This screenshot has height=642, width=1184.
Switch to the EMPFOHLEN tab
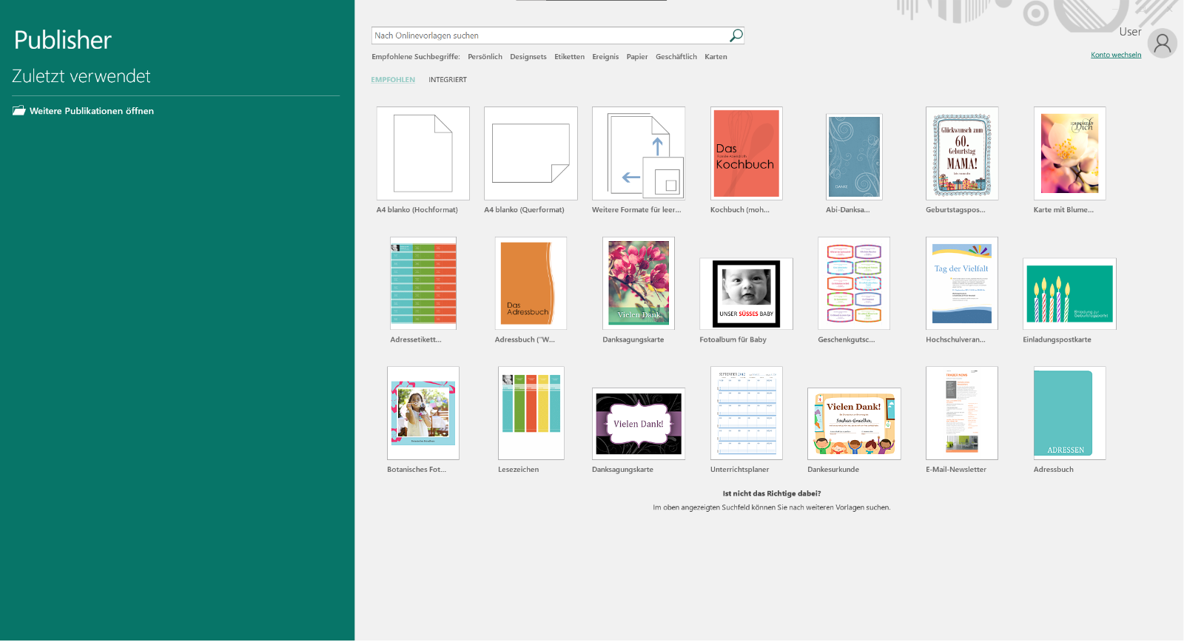coord(393,80)
